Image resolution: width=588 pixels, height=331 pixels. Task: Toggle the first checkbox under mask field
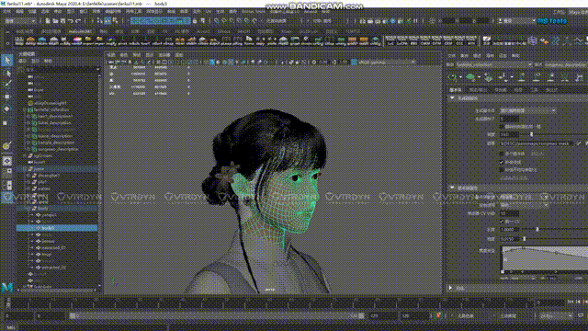point(502,154)
